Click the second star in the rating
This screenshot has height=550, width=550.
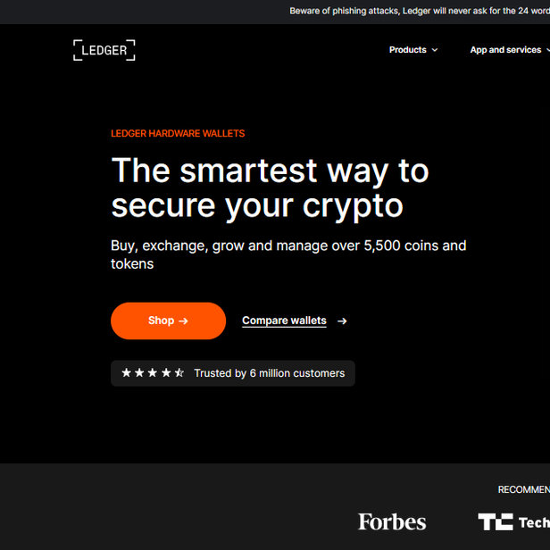coord(139,373)
